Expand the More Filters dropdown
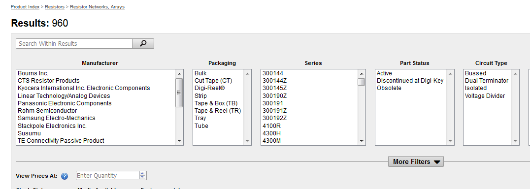 [x=416, y=161]
